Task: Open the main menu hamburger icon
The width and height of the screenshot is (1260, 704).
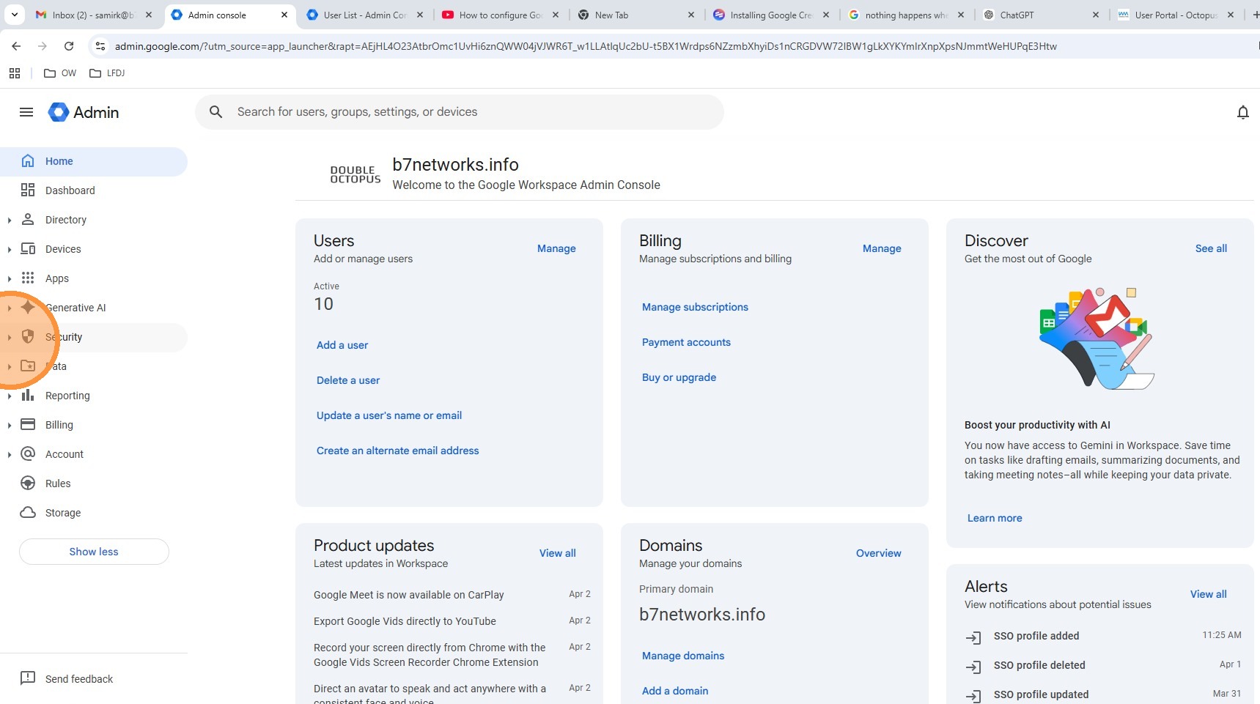Action: [26, 112]
